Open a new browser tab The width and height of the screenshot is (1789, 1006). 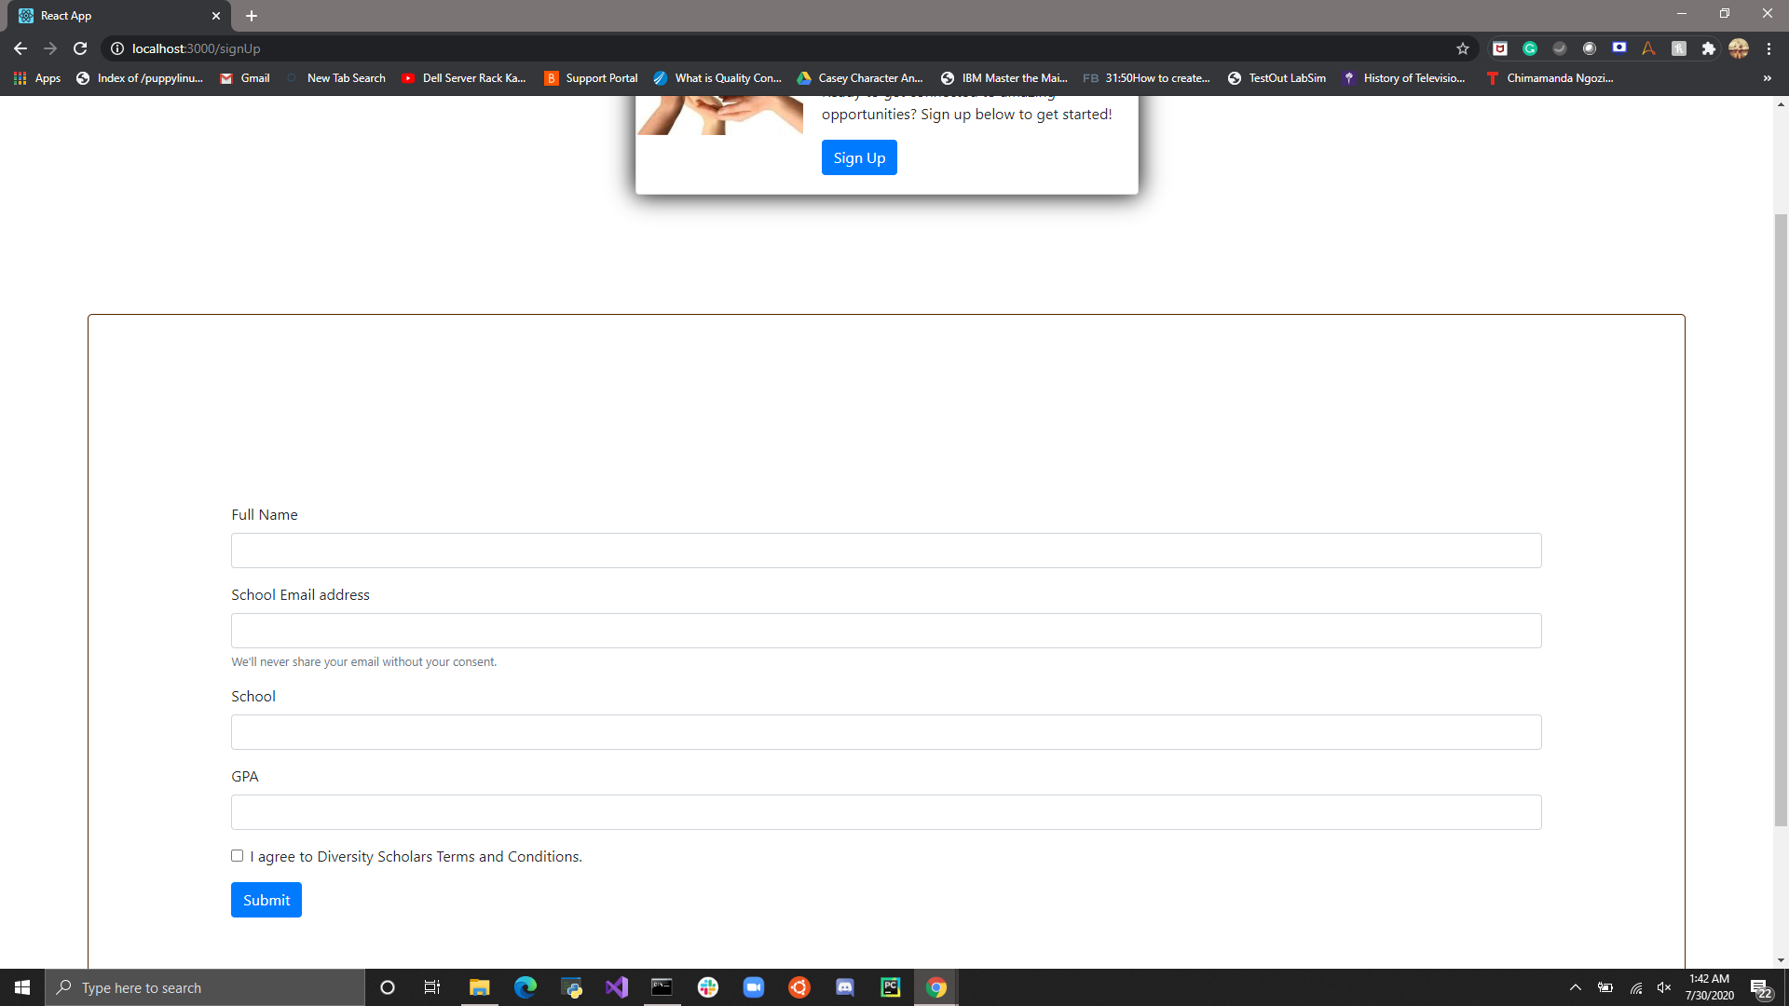[x=252, y=16]
